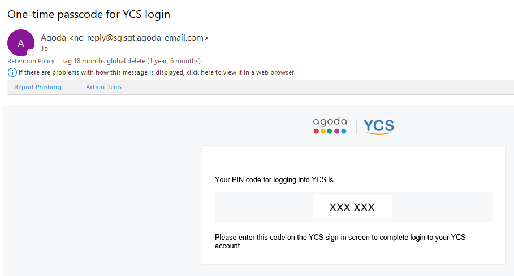Open the Action Items add-in
The height and width of the screenshot is (276, 514).
click(103, 87)
